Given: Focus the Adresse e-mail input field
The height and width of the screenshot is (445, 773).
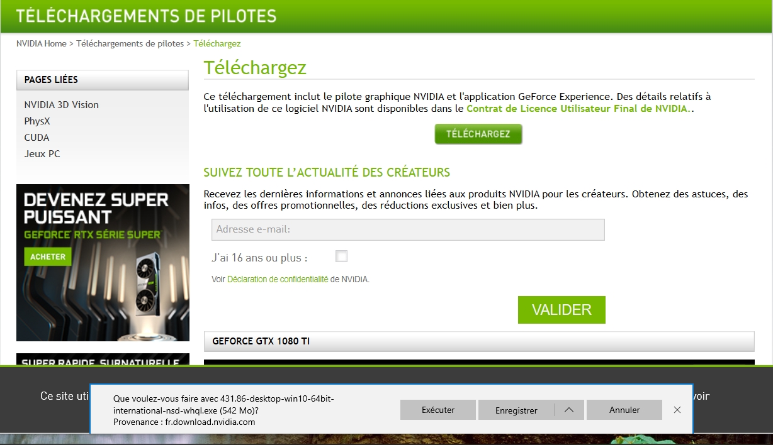Looking at the screenshot, I should tap(408, 229).
